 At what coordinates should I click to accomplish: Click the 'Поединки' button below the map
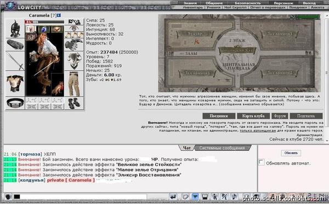point(219,116)
